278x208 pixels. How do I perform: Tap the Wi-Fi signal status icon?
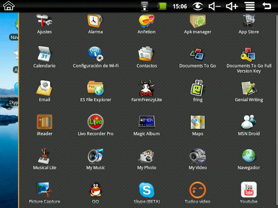tap(145, 6)
